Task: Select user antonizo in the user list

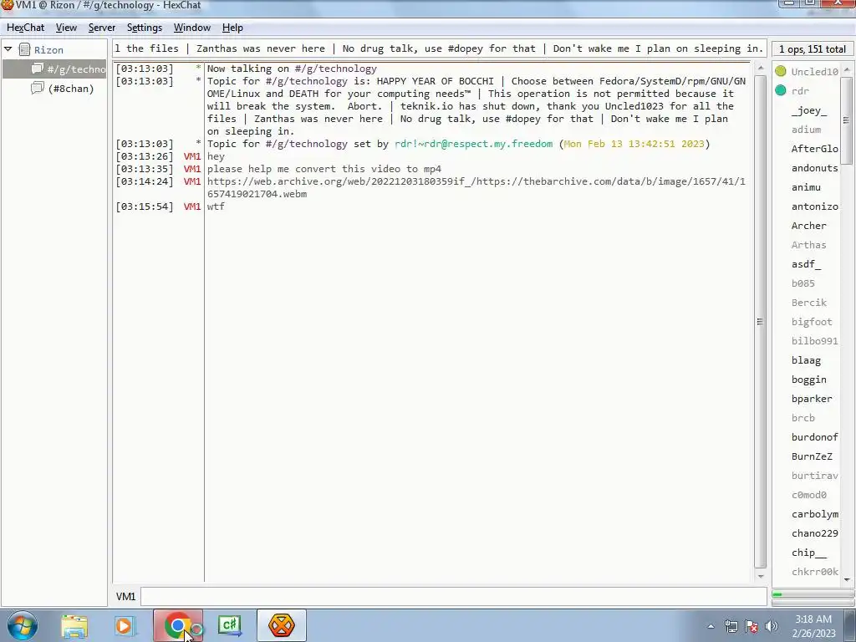Action: click(814, 206)
